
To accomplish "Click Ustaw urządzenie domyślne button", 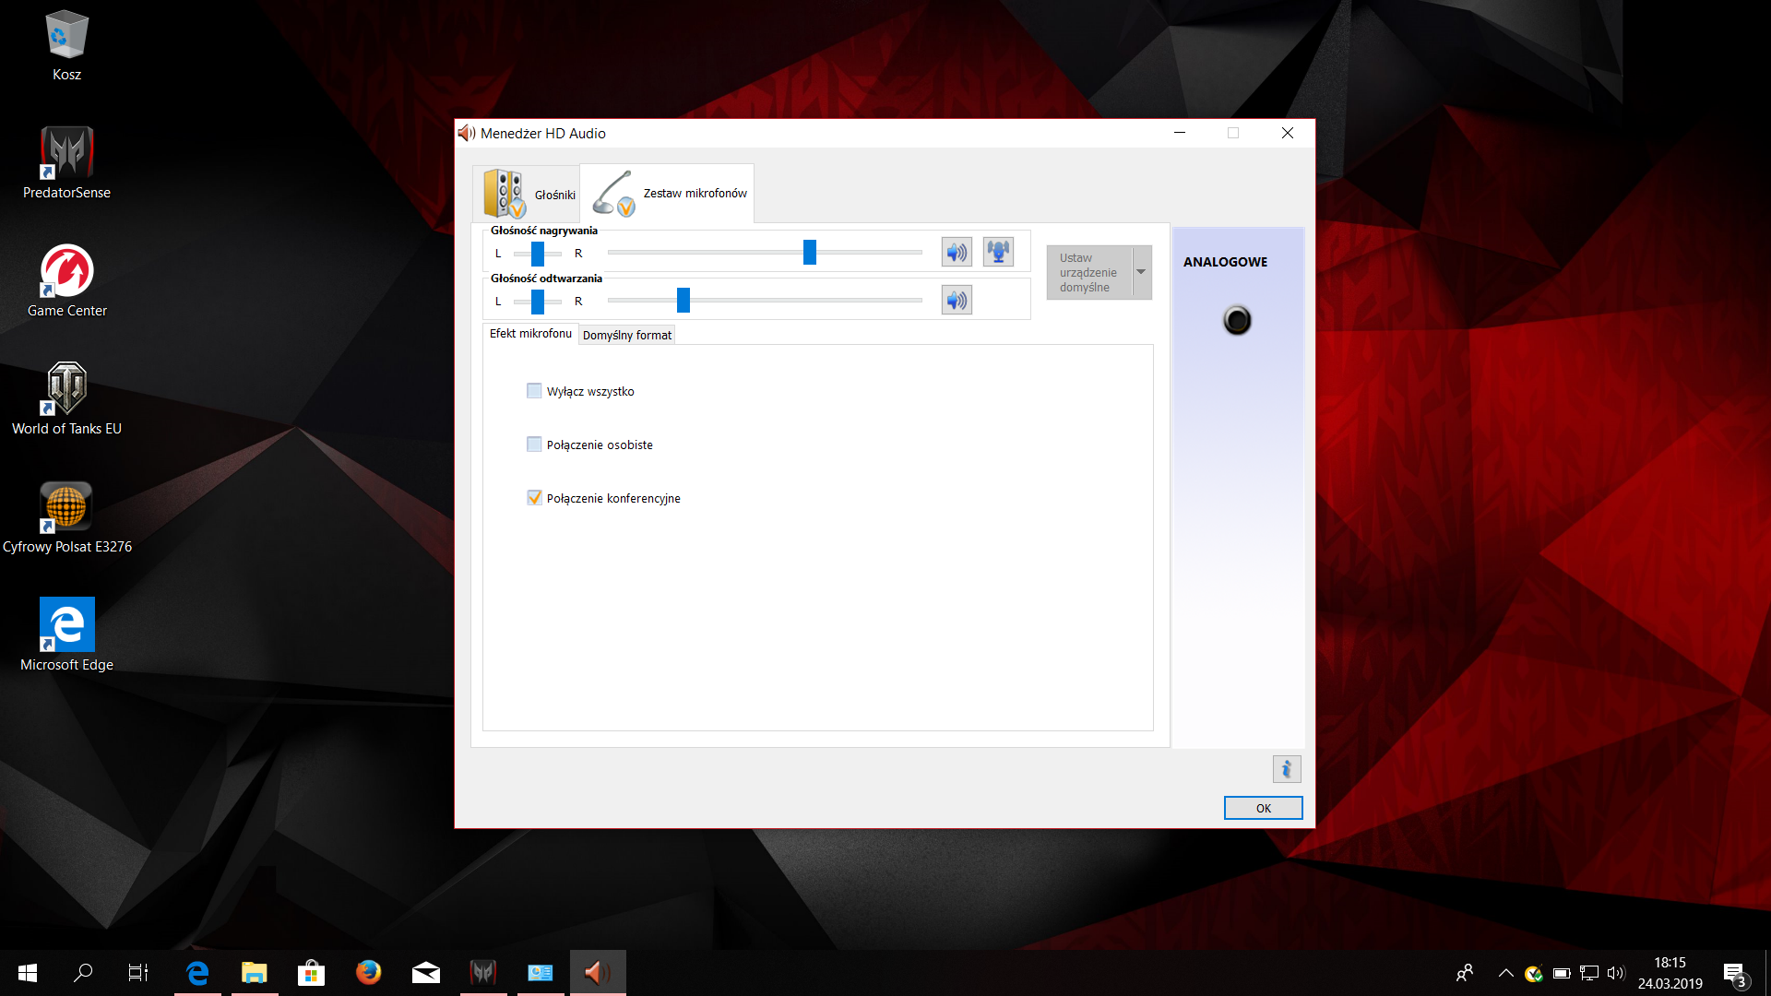I will (x=1088, y=272).
